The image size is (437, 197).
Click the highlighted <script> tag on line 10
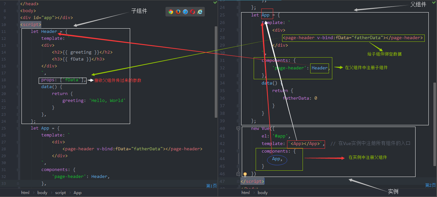(31, 24)
